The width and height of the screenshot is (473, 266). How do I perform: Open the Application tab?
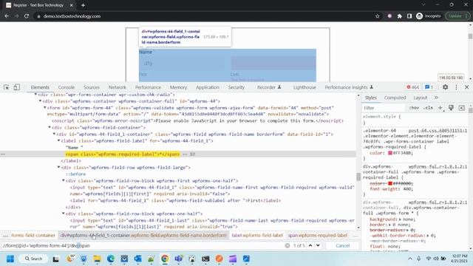pyautogui.click(x=208, y=87)
